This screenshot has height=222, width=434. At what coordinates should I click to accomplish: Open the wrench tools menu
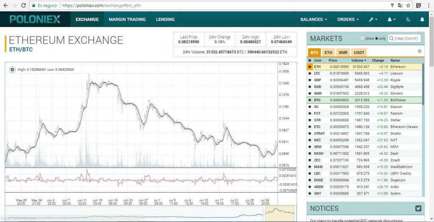373,19
